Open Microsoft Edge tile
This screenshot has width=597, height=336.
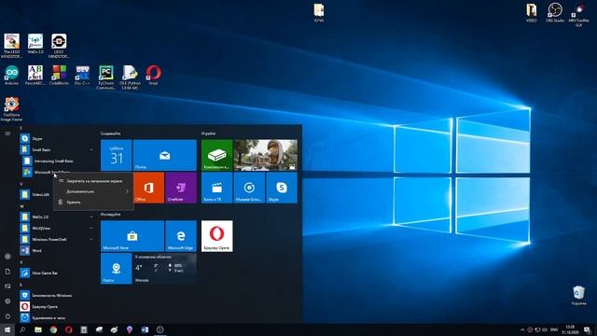tap(181, 236)
